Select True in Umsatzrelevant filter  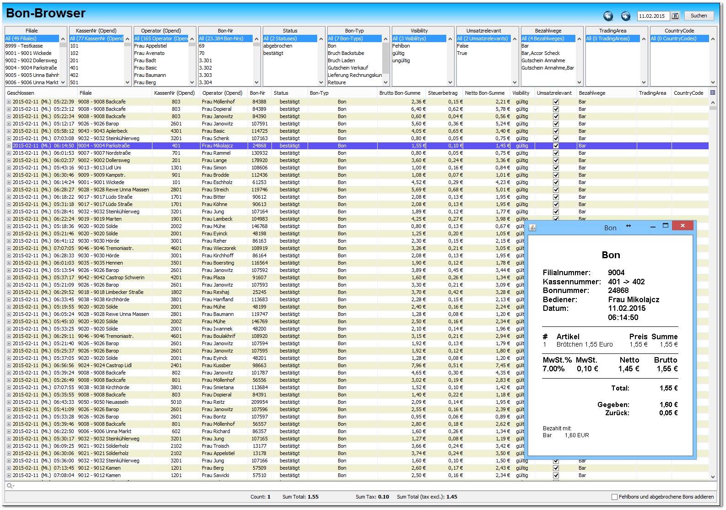pos(483,53)
